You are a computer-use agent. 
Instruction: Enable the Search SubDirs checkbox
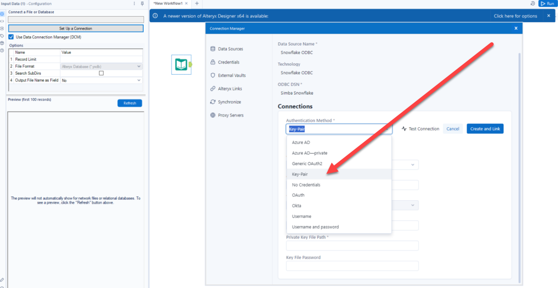click(101, 73)
